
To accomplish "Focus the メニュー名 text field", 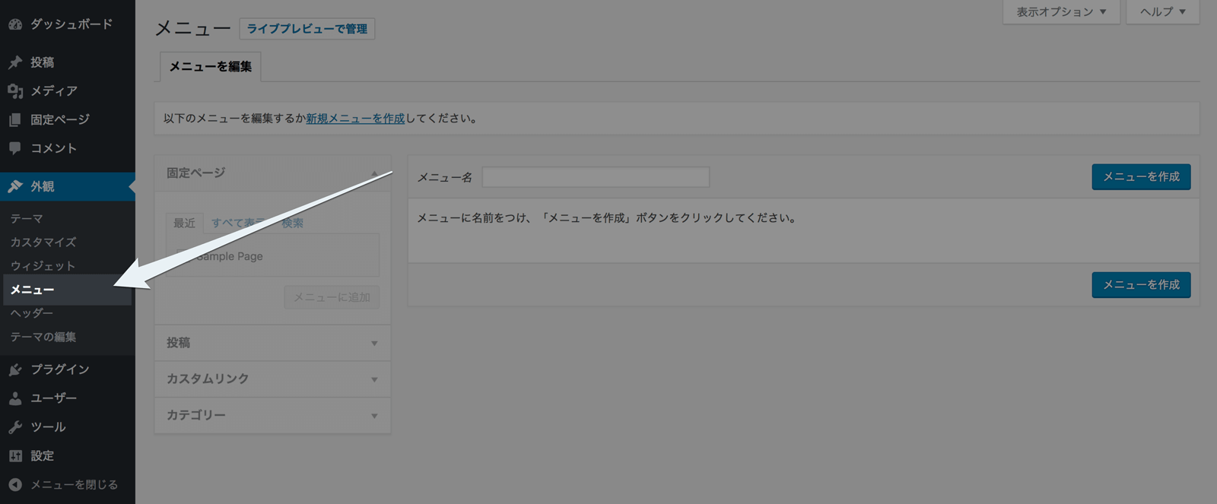I will pos(596,177).
